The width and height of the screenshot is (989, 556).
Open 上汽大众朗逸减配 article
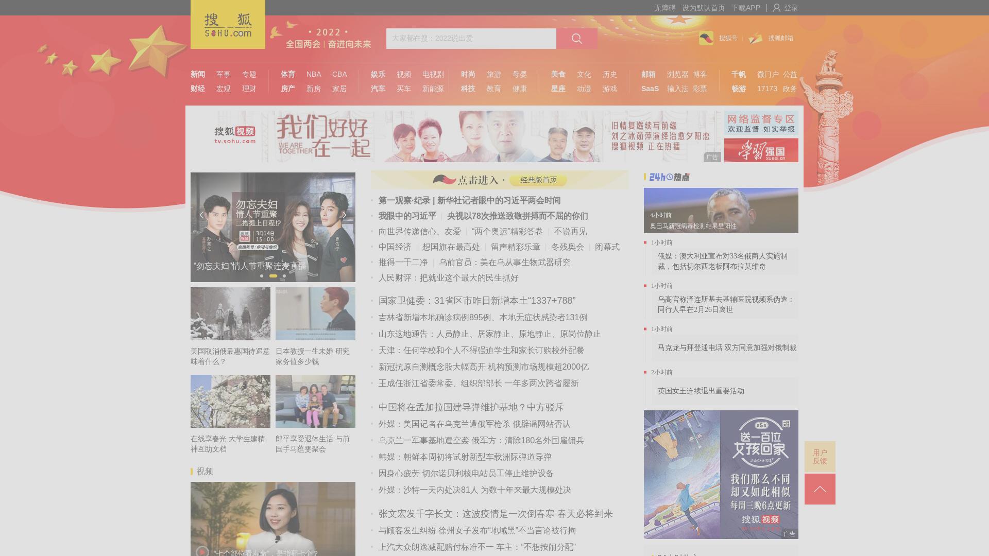477,547
